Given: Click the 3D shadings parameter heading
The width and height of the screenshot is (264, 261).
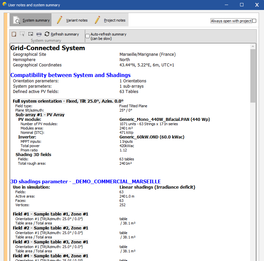Looking at the screenshot, I should point(85,182).
